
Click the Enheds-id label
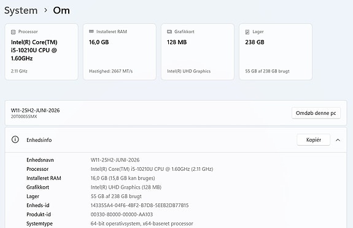click(38, 205)
